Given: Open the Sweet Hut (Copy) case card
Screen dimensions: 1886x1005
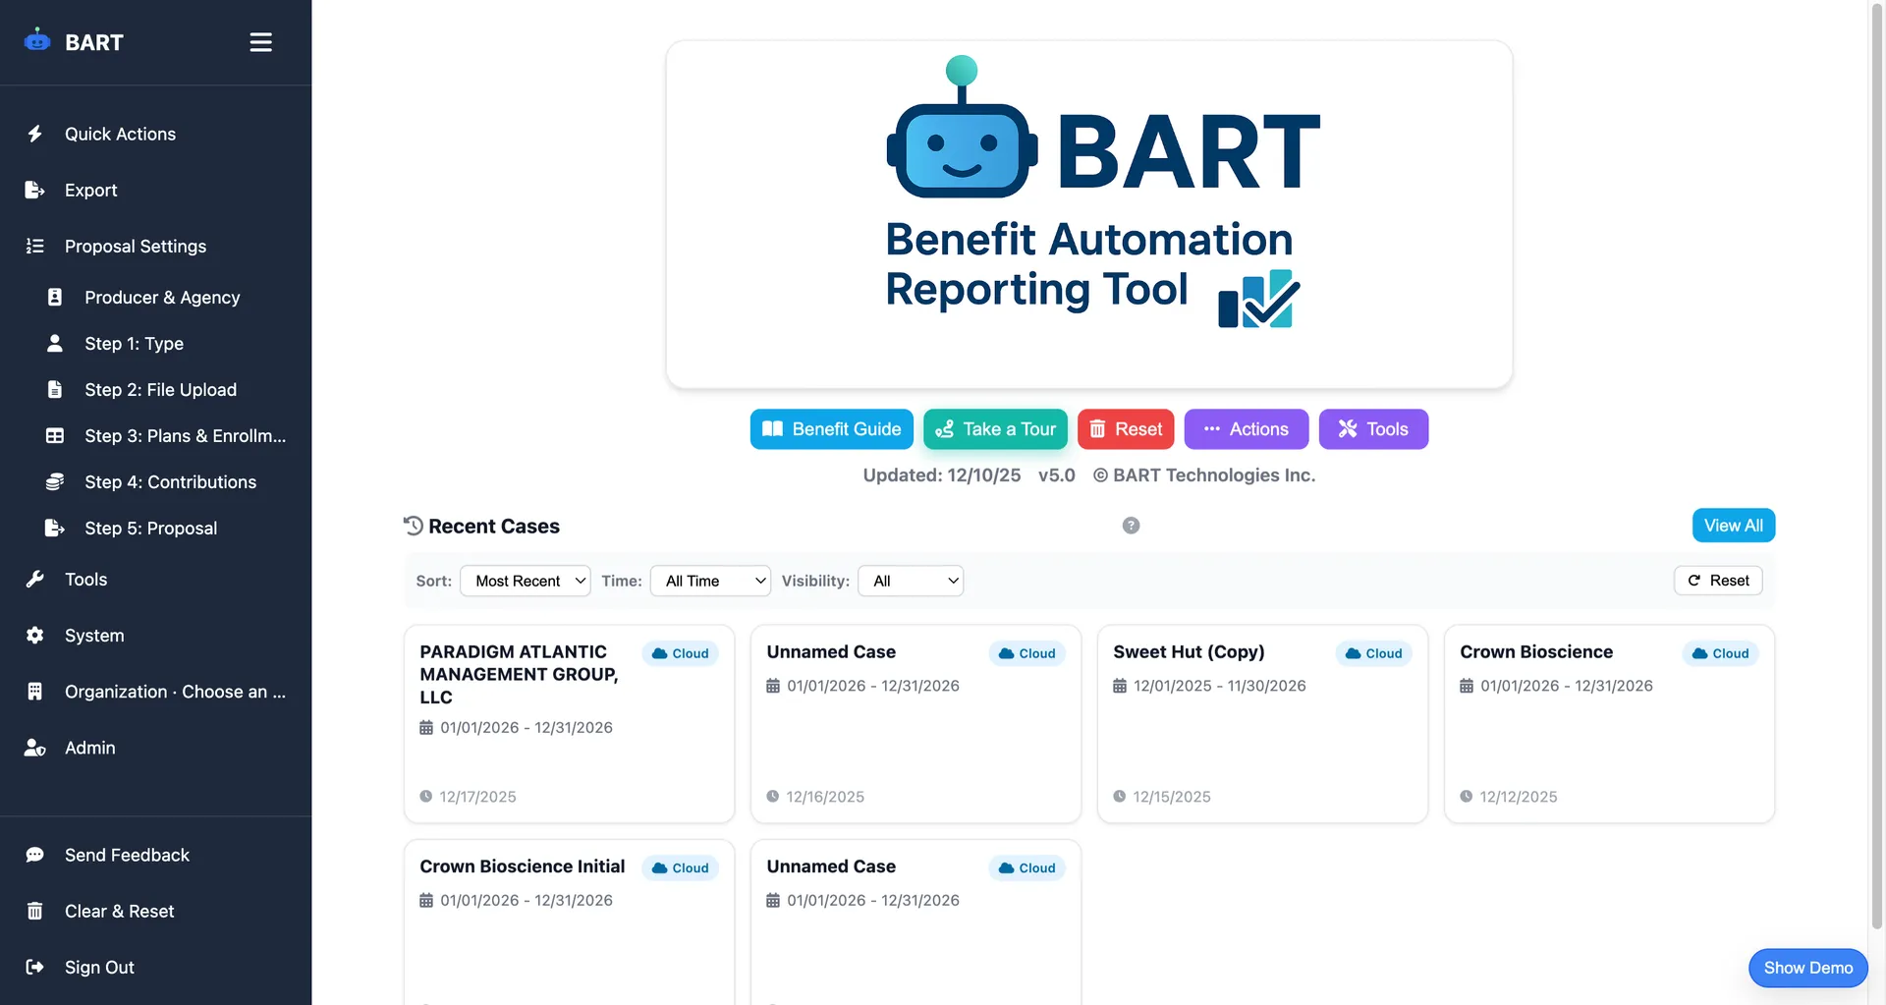Looking at the screenshot, I should (x=1261, y=724).
